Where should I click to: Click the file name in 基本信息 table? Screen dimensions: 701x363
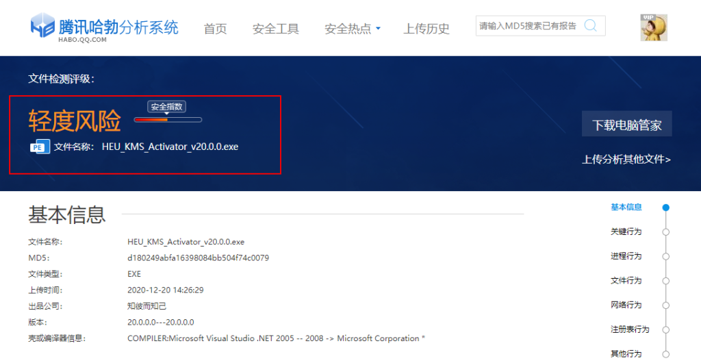186,242
